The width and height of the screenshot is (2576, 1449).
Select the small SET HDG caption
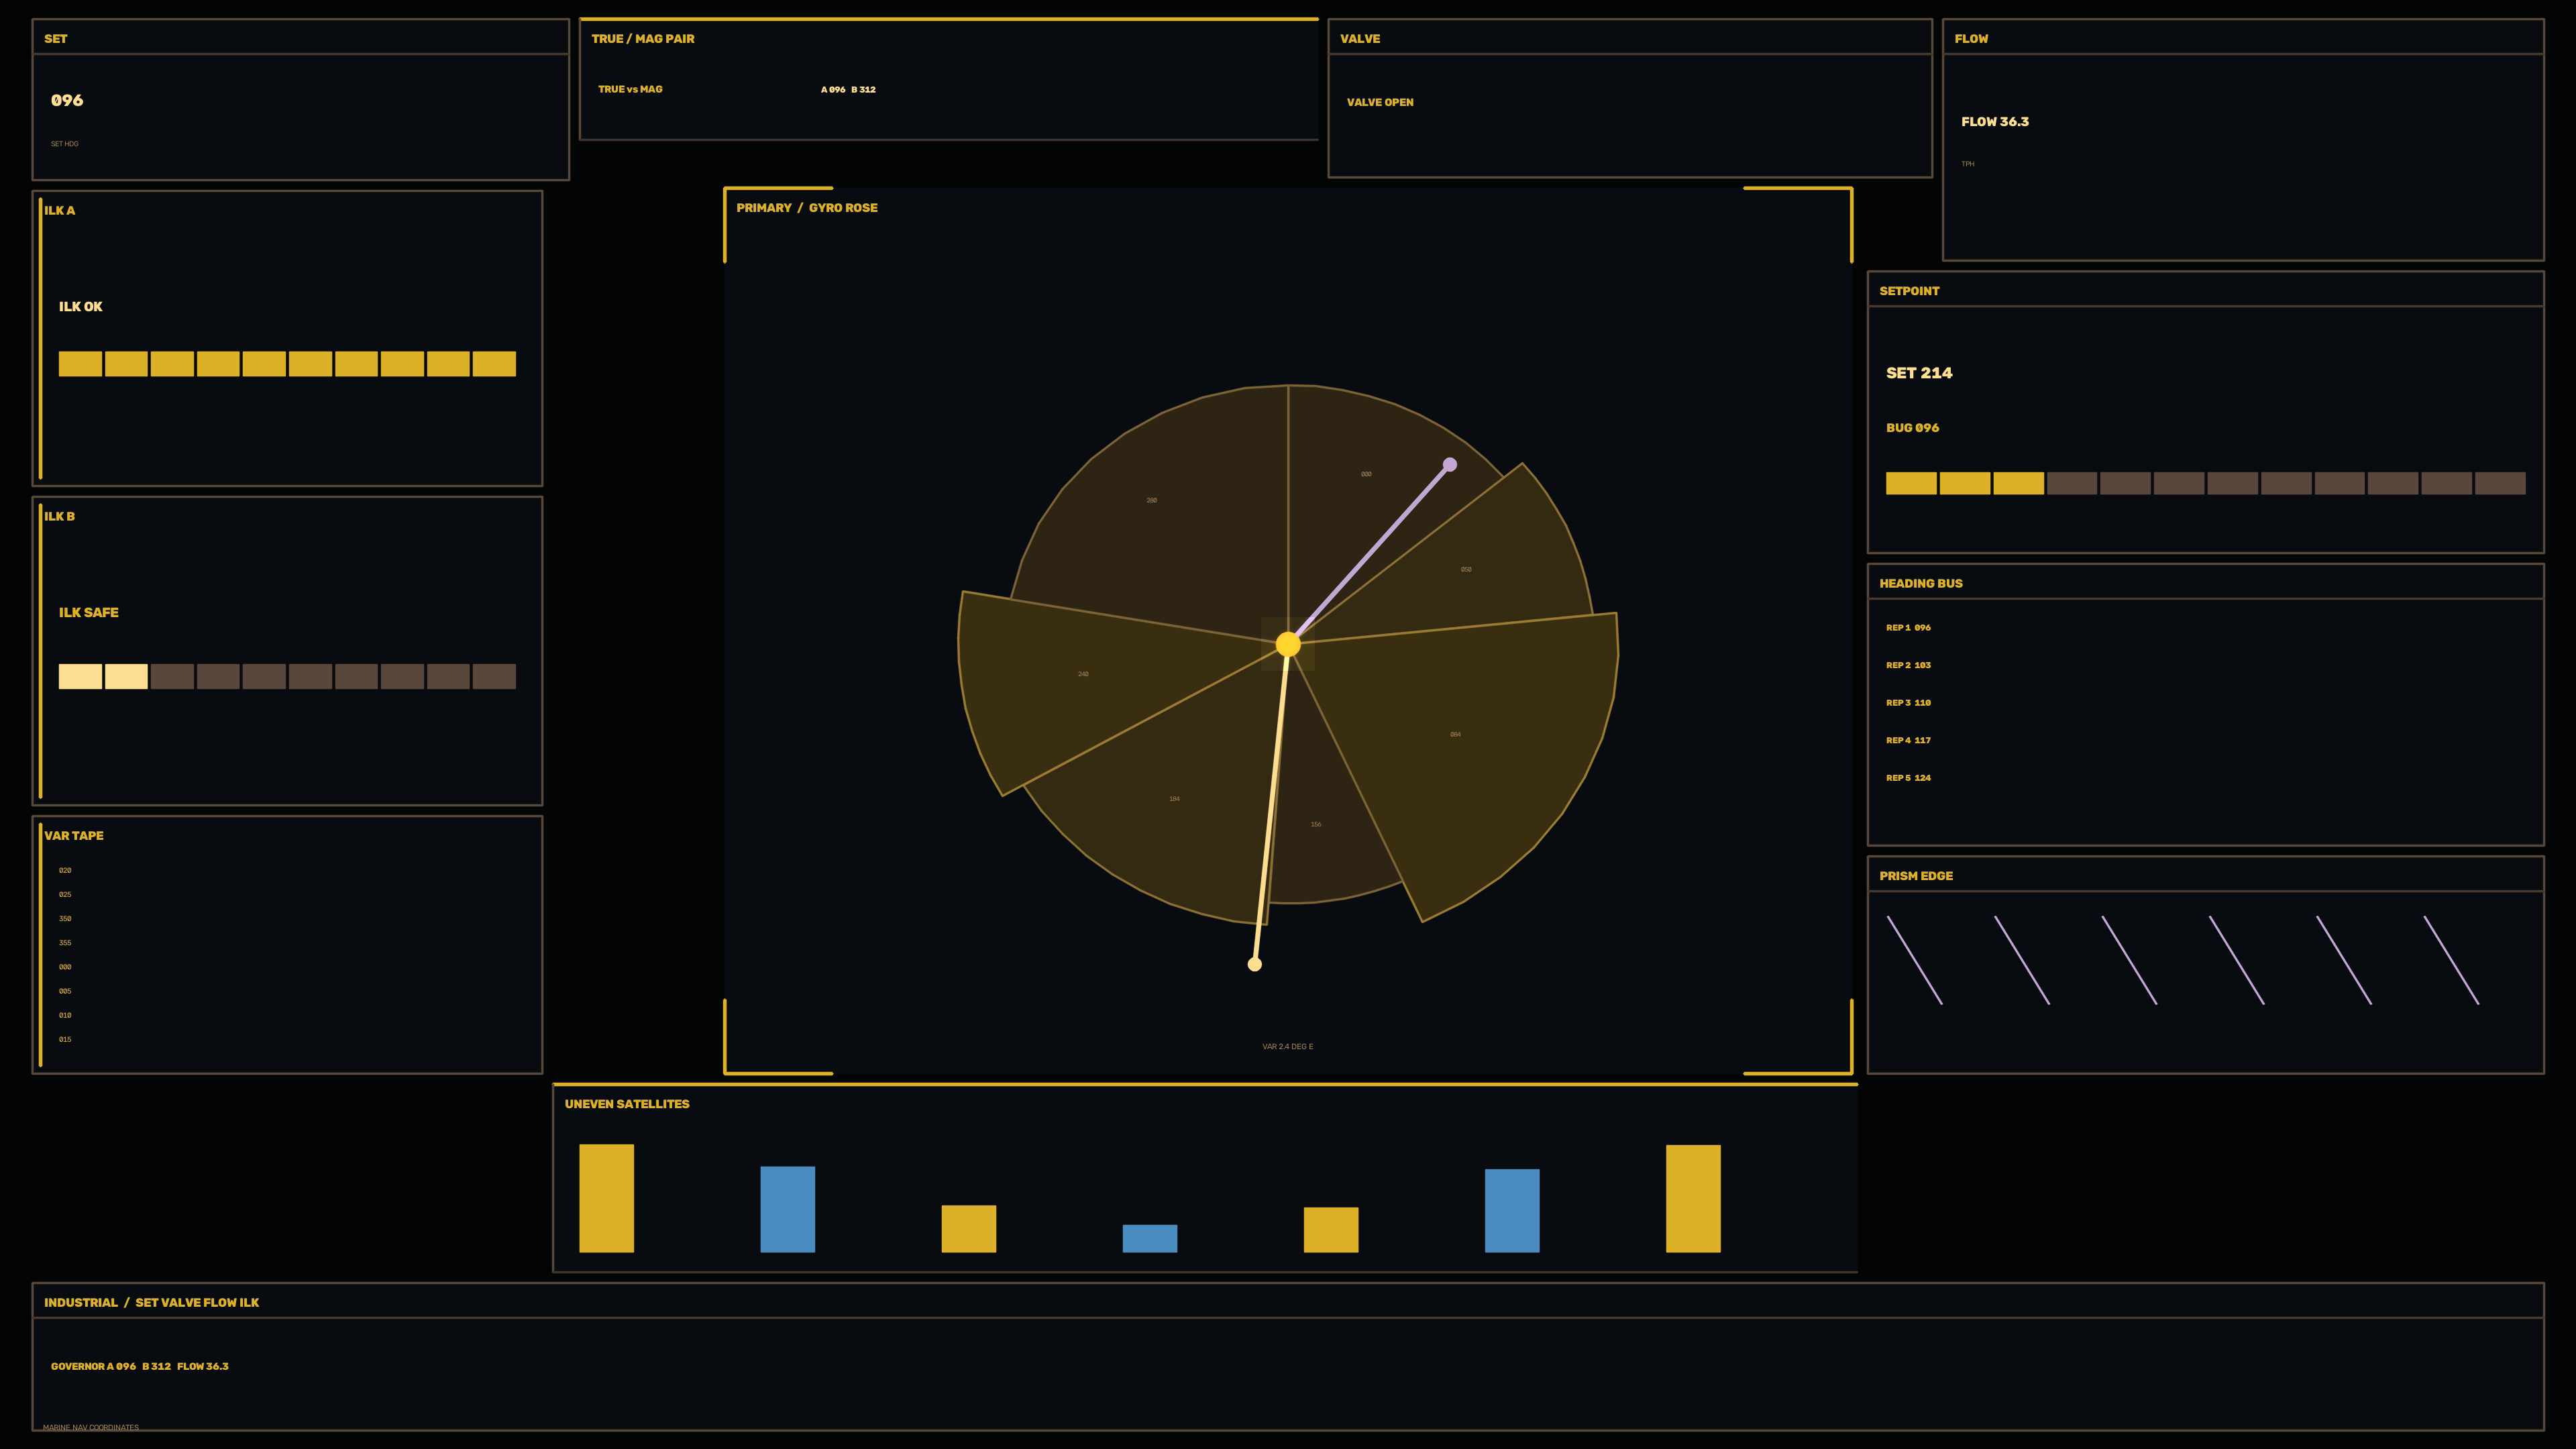point(65,144)
